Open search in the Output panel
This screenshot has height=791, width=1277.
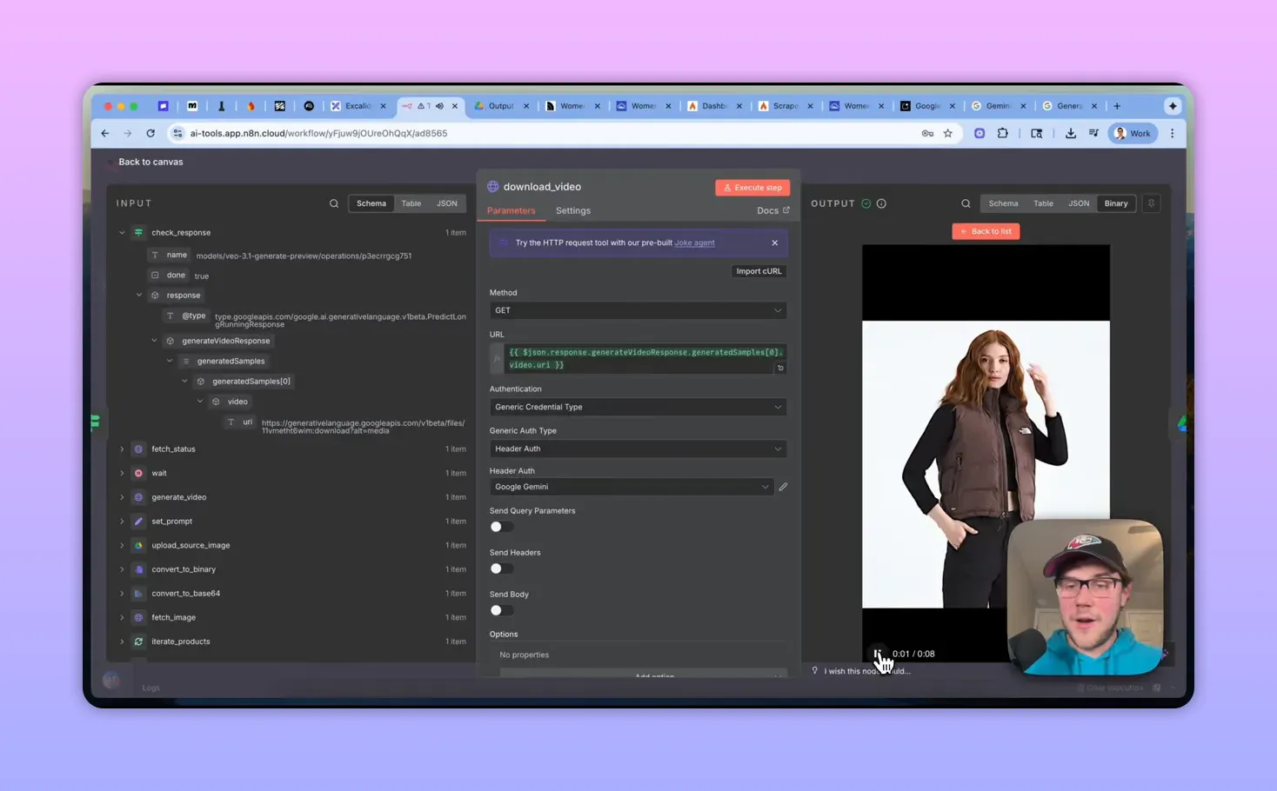966,203
